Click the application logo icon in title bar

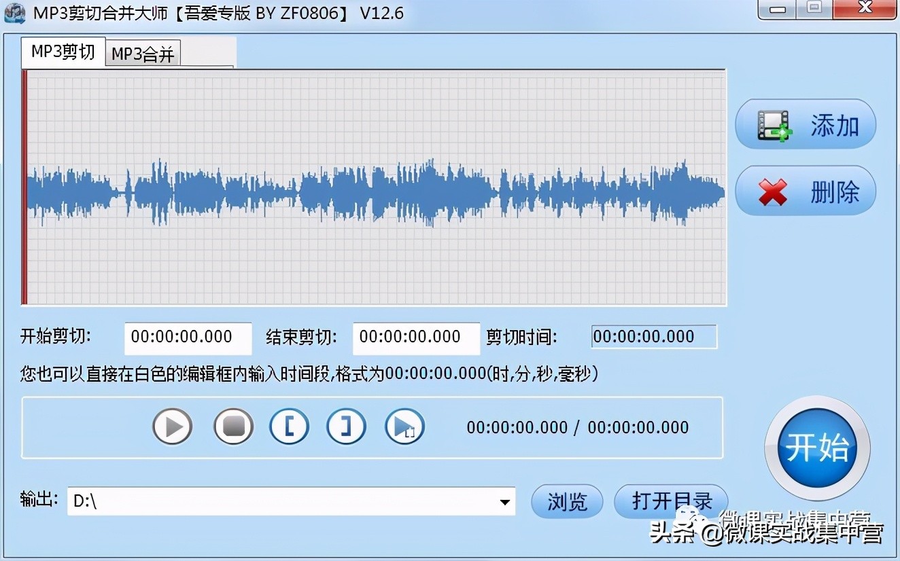click(14, 12)
